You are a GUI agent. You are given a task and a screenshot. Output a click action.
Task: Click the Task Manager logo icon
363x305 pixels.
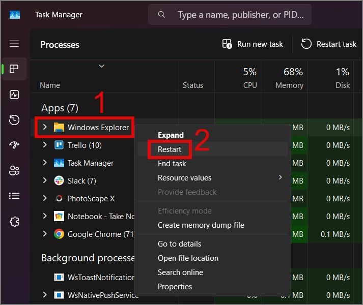(x=15, y=15)
